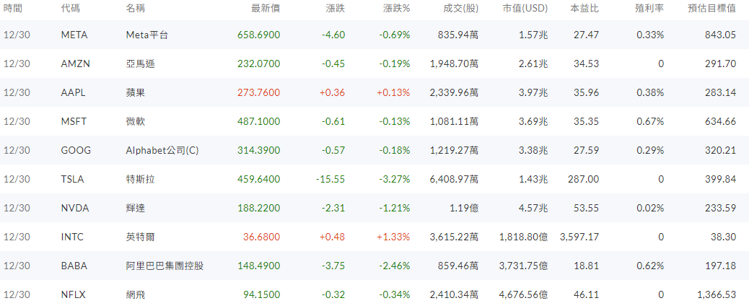The image size is (749, 306).
Task: Click INTC P/E ratio 3,597.17
Action: (x=579, y=237)
